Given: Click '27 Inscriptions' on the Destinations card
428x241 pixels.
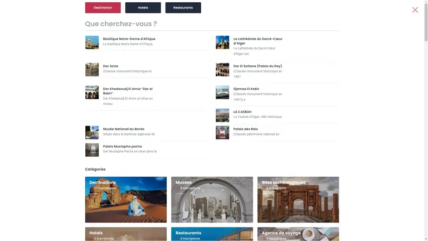Looking at the screenshot, I should (105, 188).
